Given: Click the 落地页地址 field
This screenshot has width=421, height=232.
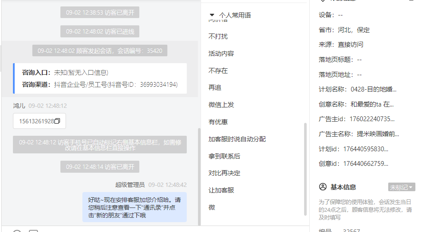Looking at the screenshot, I should coord(340,75).
